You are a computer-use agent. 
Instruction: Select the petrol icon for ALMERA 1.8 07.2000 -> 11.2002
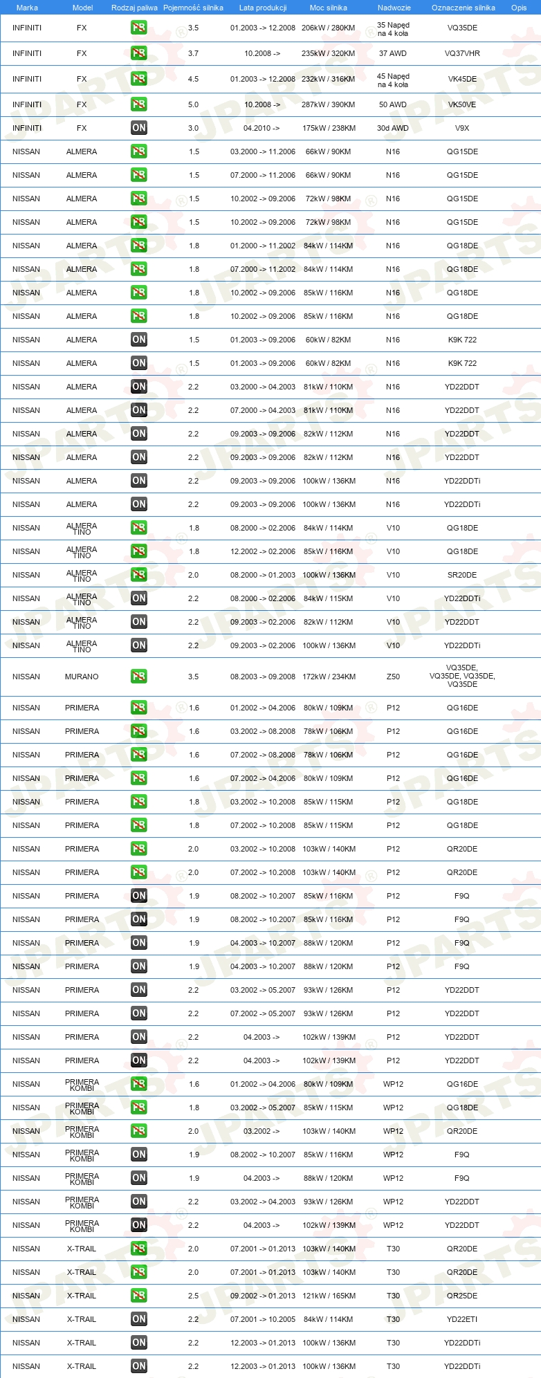pos(139,269)
